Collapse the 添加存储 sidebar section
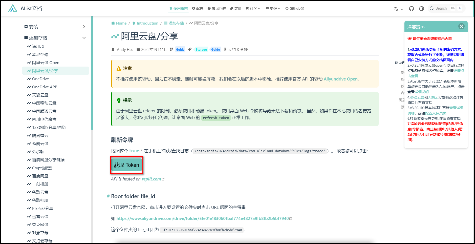 [84, 37]
